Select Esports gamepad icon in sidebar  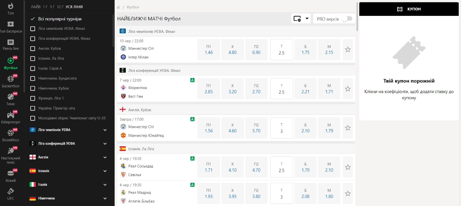(11, 115)
